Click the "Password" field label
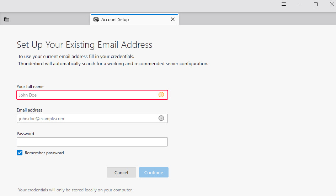Image resolution: width=336 pixels, height=196 pixels. pyautogui.click(x=25, y=134)
